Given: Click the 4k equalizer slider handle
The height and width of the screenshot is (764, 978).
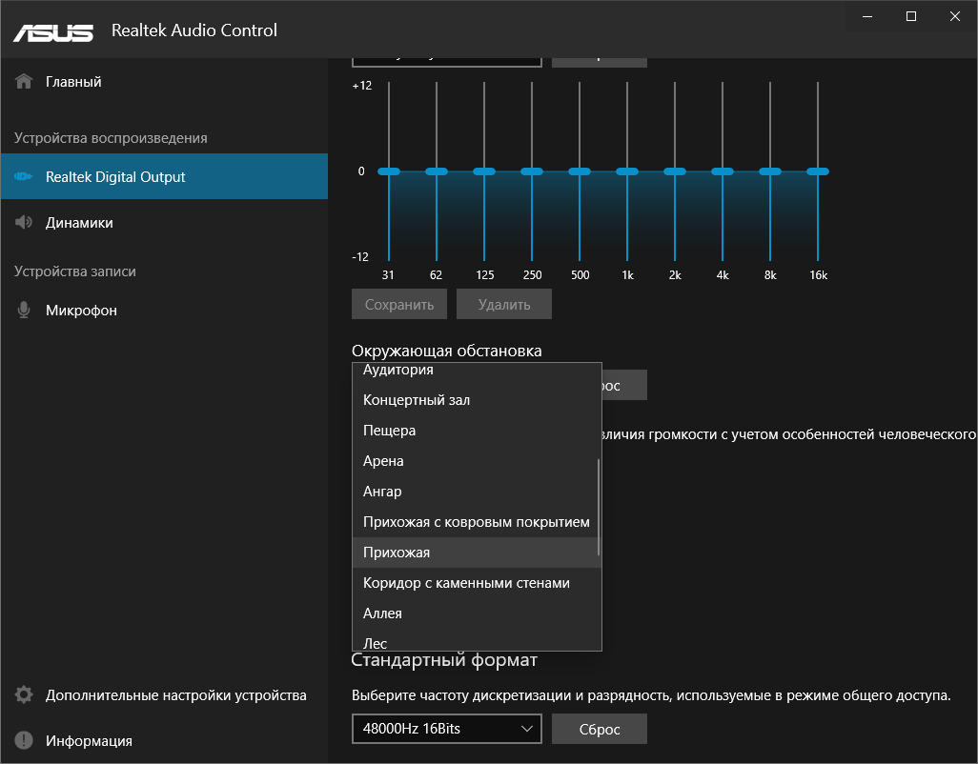Looking at the screenshot, I should [x=723, y=171].
